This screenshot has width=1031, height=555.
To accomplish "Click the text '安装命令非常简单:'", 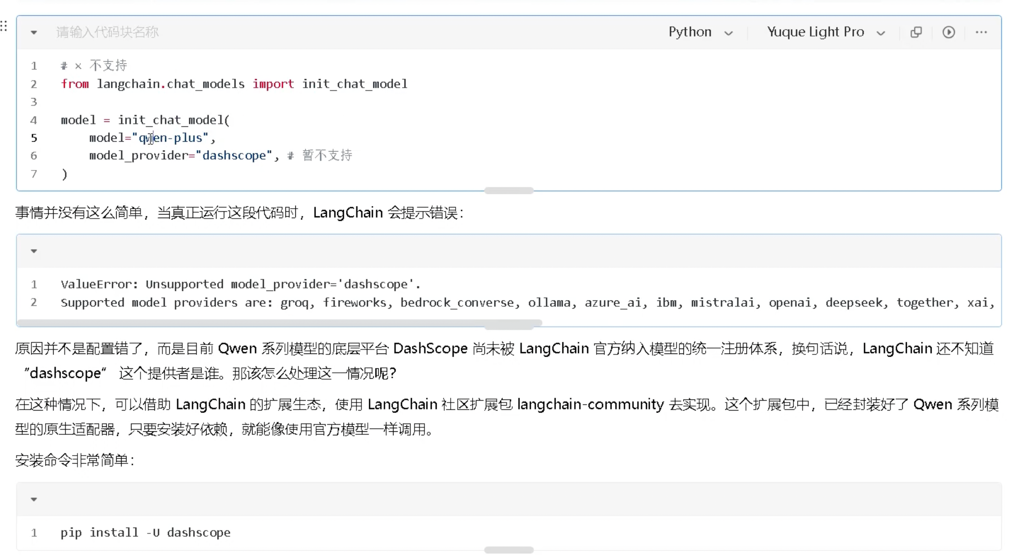I will click(75, 460).
